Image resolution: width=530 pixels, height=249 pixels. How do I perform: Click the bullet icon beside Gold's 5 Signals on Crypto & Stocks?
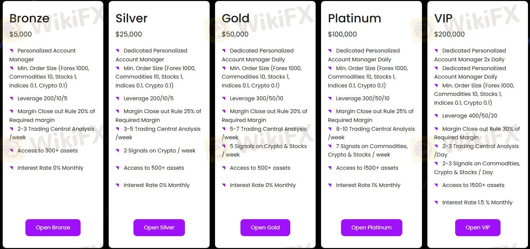224,146
